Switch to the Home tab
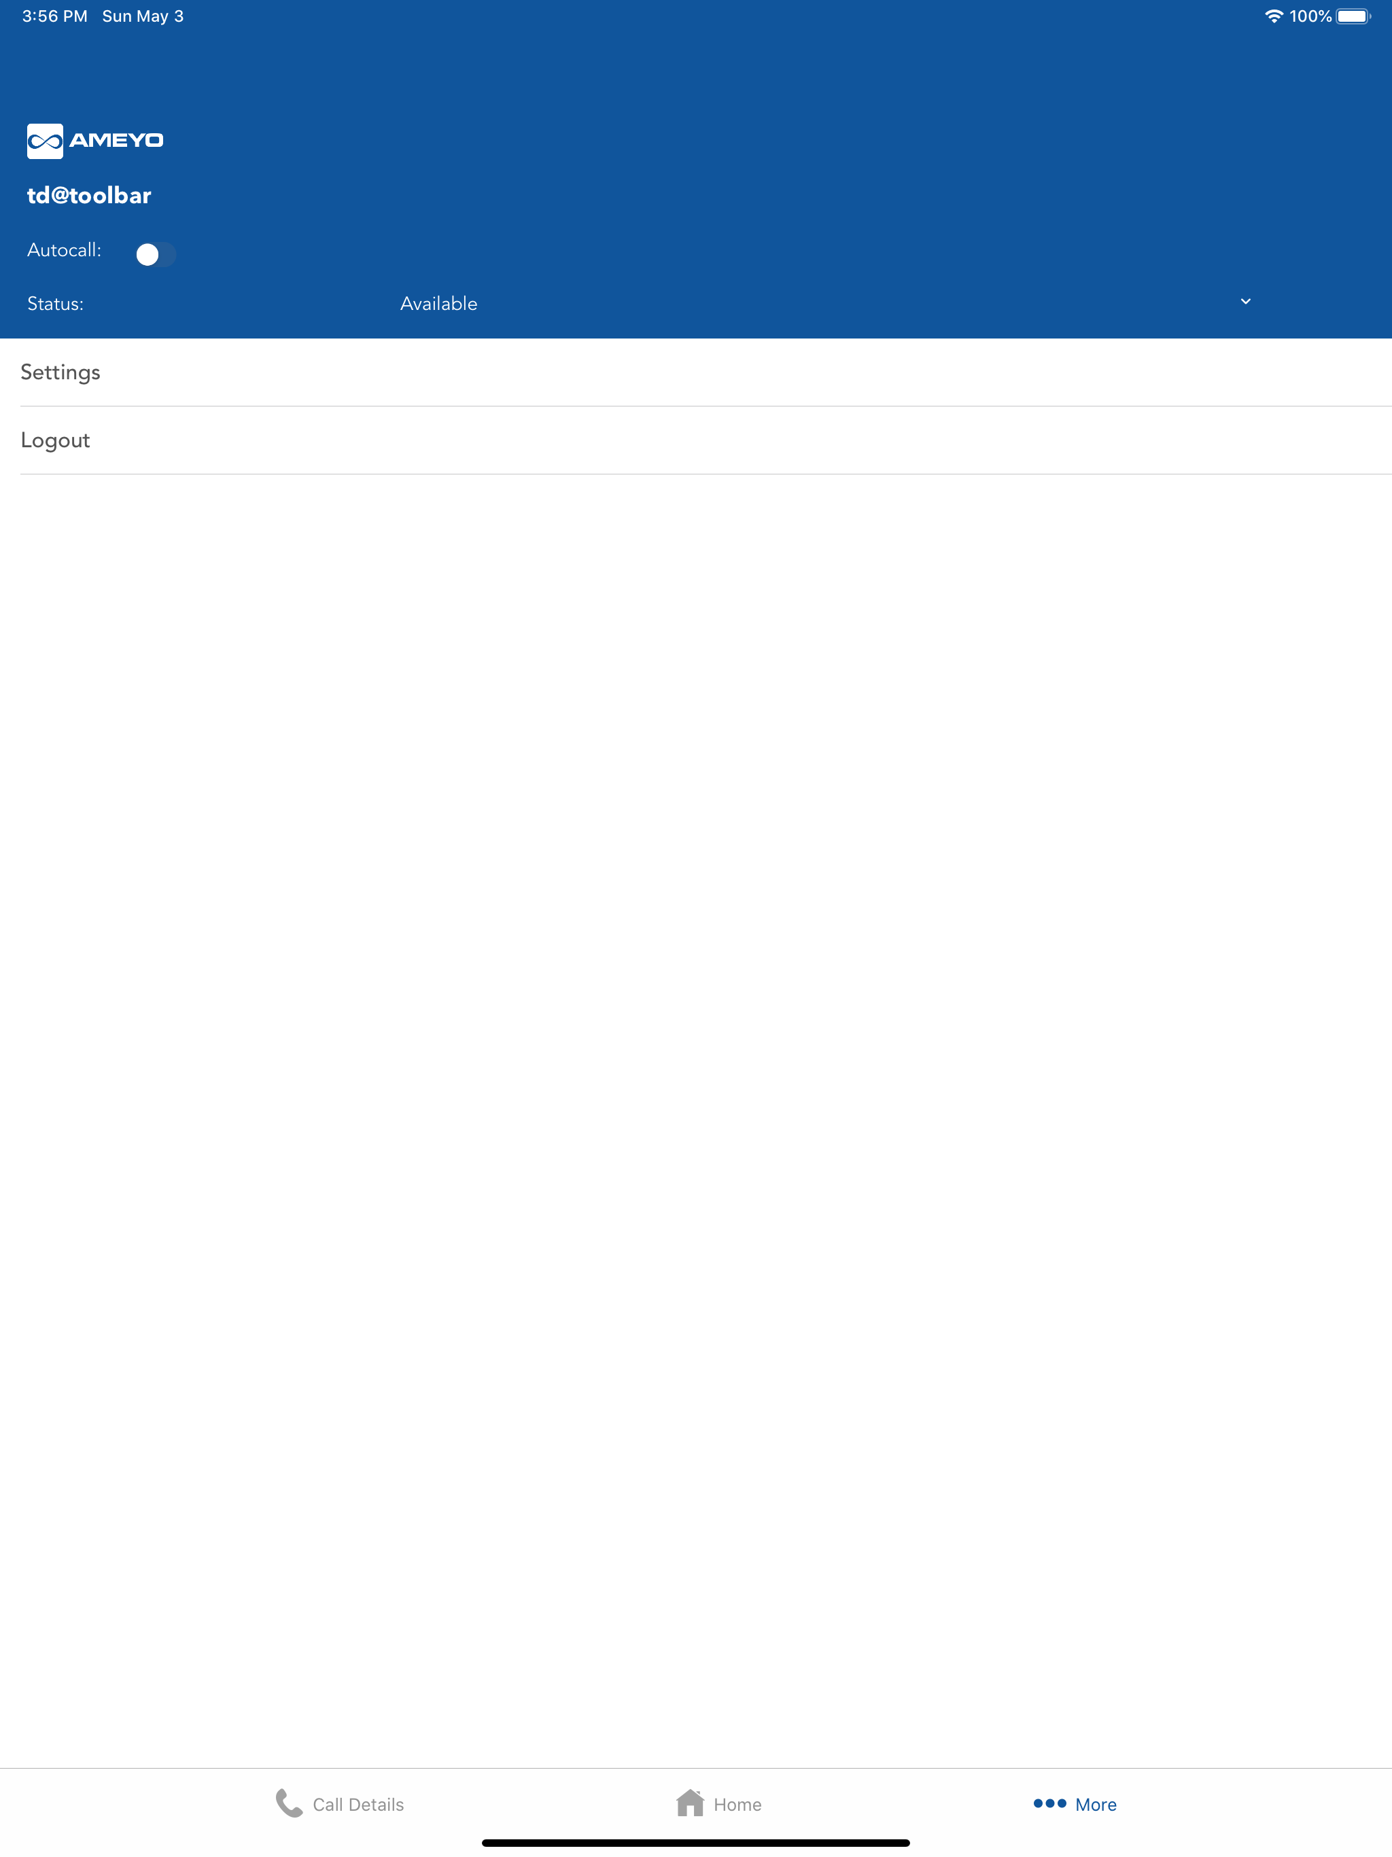Screen dimensions: 1392x1857 718,1803
